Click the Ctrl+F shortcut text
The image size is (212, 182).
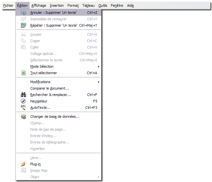pos(92,95)
